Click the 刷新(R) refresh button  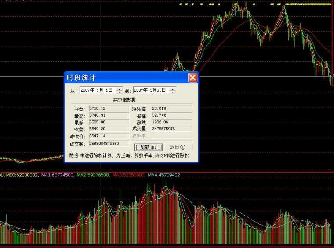click(x=149, y=147)
